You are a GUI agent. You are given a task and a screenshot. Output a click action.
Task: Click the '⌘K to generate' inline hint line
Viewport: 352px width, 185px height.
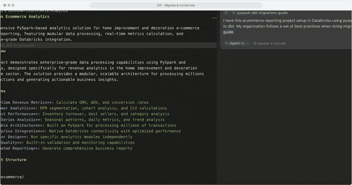[108, 45]
